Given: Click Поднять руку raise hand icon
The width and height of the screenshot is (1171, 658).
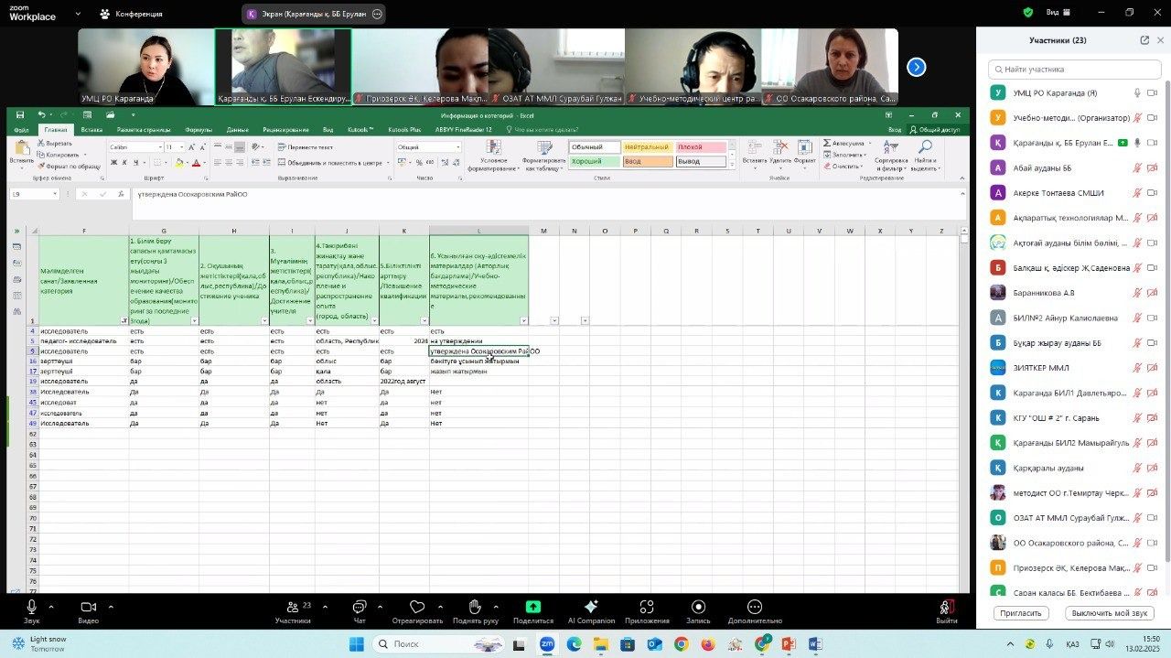Looking at the screenshot, I should pos(475,607).
